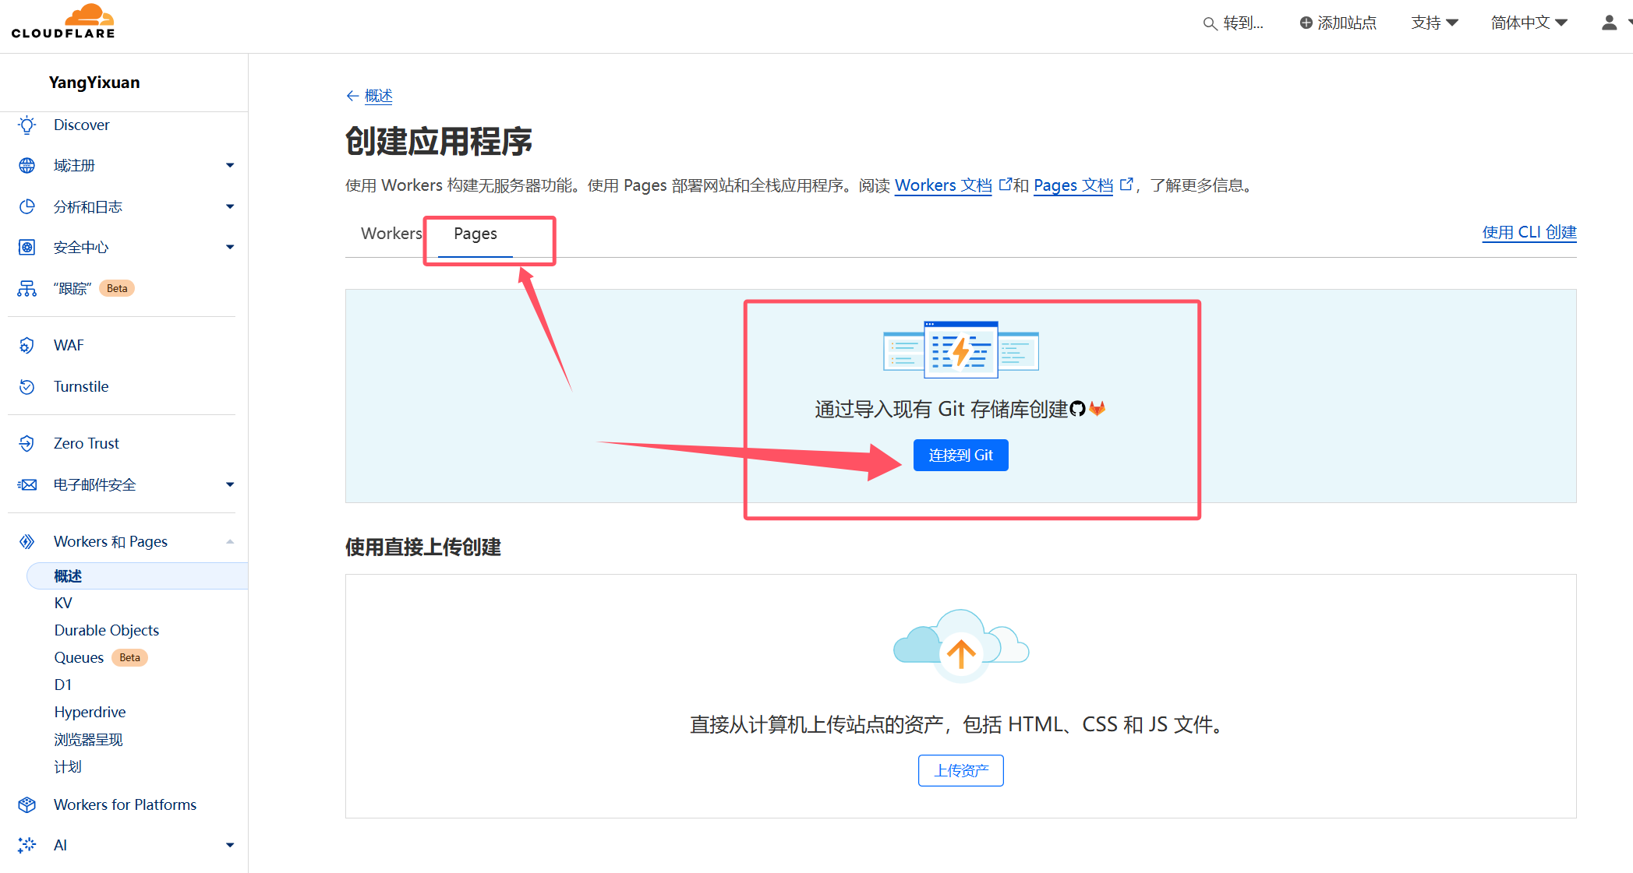Viewport: 1633px width, 873px height.
Task: Click the 连接到 Git button
Action: pos(961,455)
